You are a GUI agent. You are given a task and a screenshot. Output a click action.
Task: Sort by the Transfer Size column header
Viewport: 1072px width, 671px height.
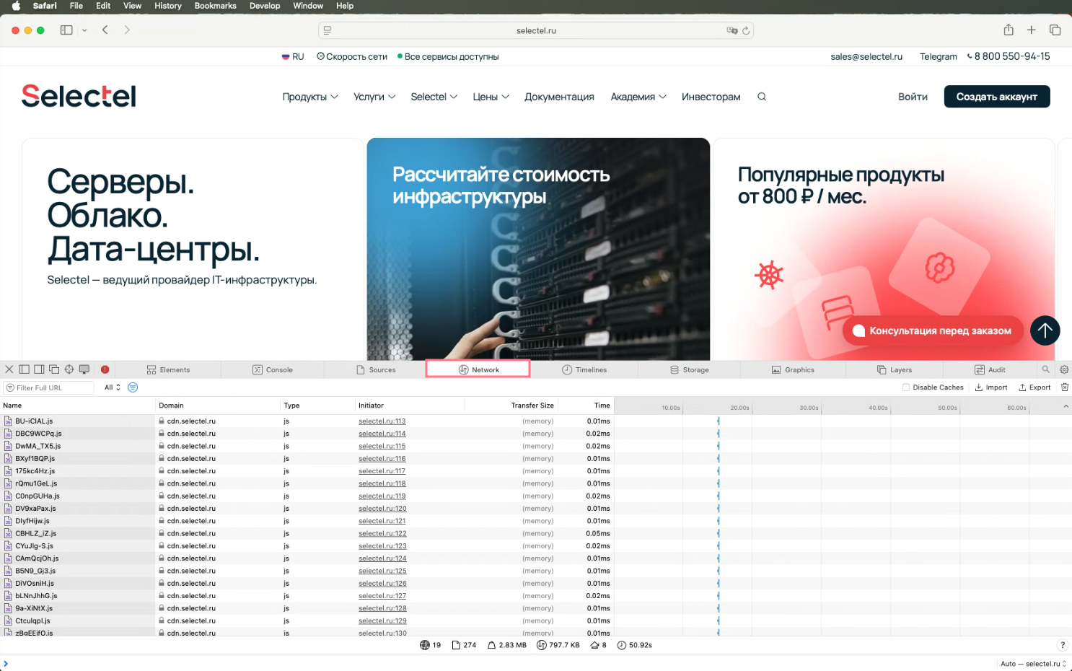click(532, 405)
